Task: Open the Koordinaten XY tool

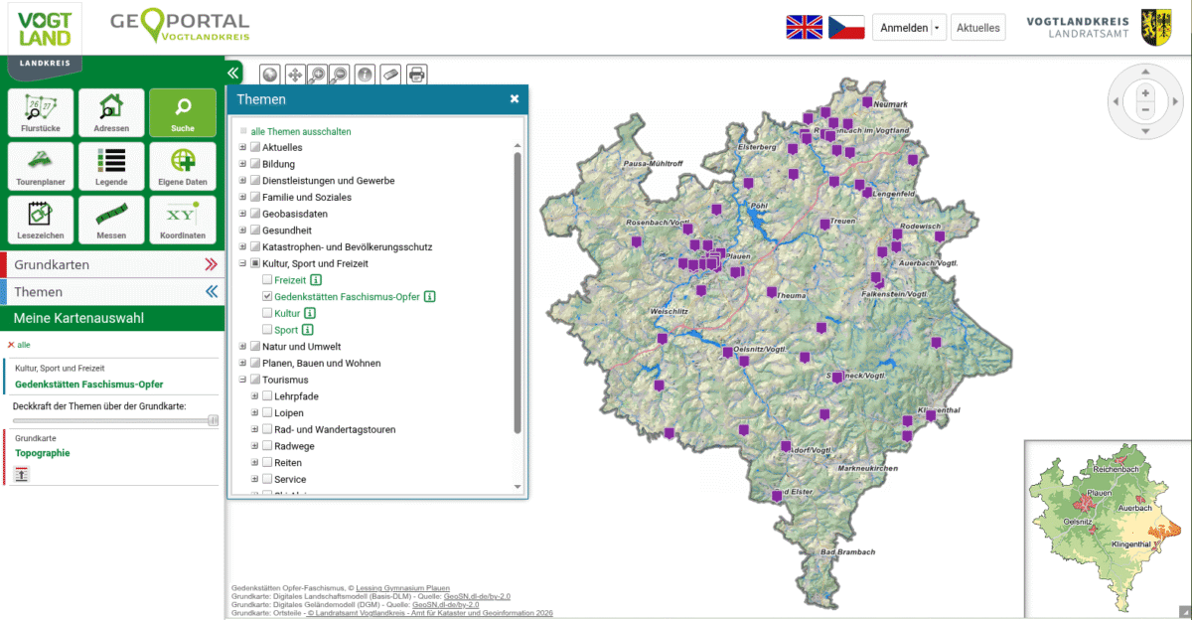Action: click(x=183, y=221)
